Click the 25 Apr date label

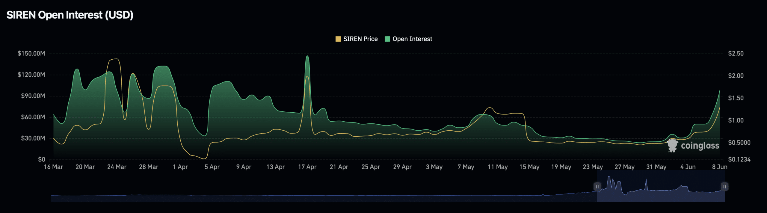point(371,167)
